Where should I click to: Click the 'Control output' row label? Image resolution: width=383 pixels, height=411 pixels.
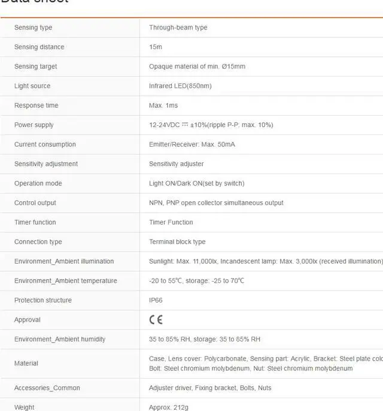(x=35, y=203)
